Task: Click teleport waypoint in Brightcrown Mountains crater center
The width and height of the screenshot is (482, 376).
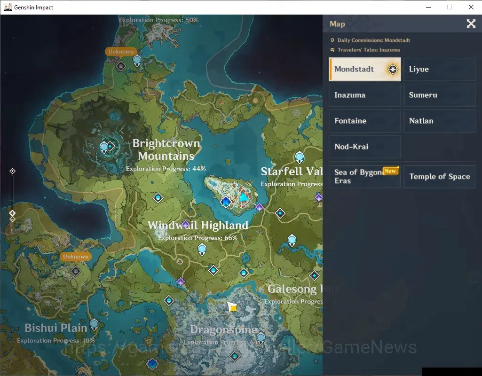Action: [x=111, y=146]
